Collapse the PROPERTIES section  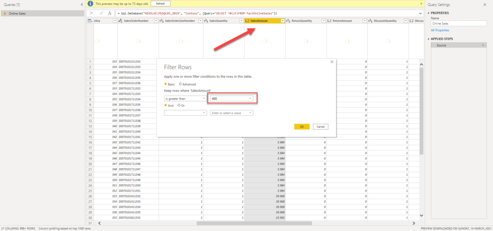coord(429,13)
